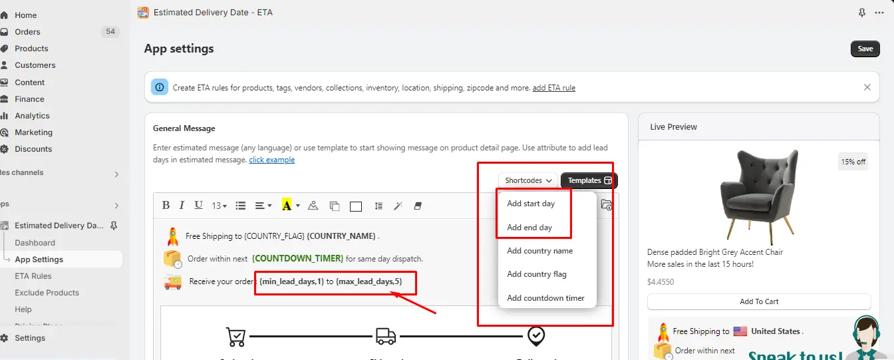Viewport: 894px width, 360px height.
Task: Pin the app using top-right pin icon
Action: [x=862, y=13]
